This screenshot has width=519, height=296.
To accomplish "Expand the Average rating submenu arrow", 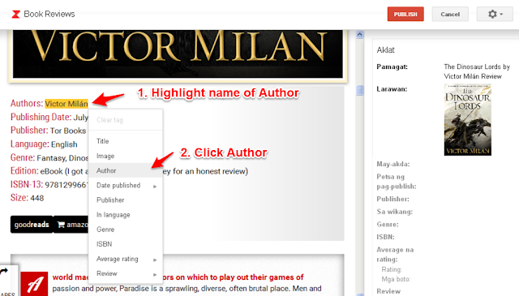I will (155, 260).
